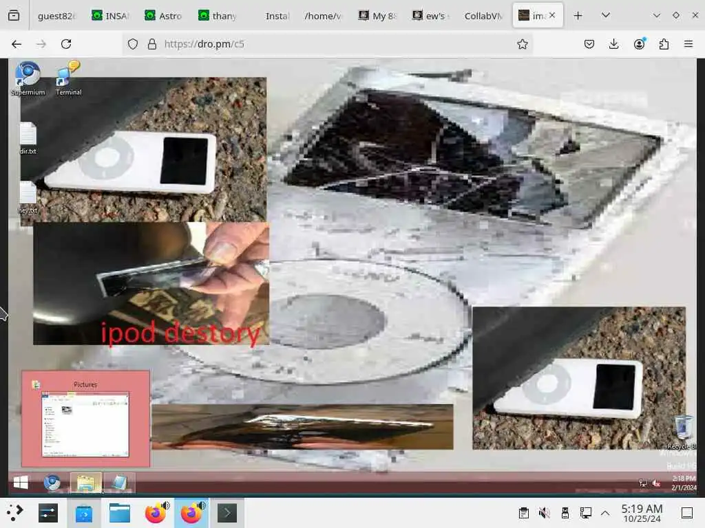This screenshot has width=705, height=528.
Task: Open Dolphin file manager from panel
Action: [x=120, y=513]
